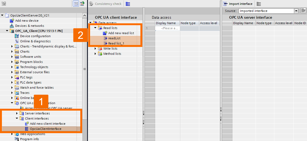This screenshot has width=307, height=141.
Task: Expand the Write lists node
Action: [95, 49]
